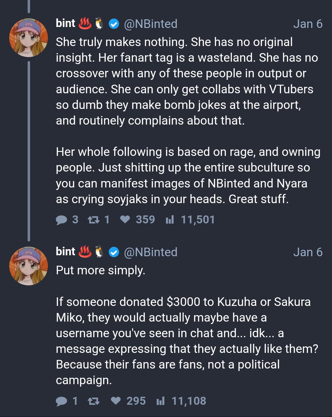Open view stats showing 11,108 views
Viewport: 332px width, 417px height.
point(160,401)
